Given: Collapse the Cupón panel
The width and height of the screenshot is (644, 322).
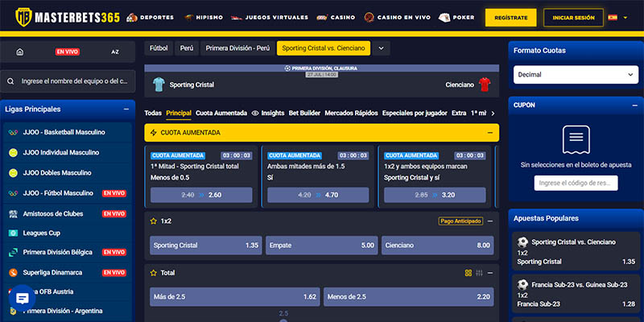Looking at the screenshot, I should tap(635, 105).
